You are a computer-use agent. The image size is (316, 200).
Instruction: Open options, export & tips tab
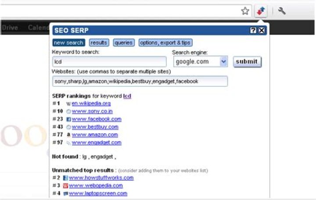pyautogui.click(x=165, y=43)
